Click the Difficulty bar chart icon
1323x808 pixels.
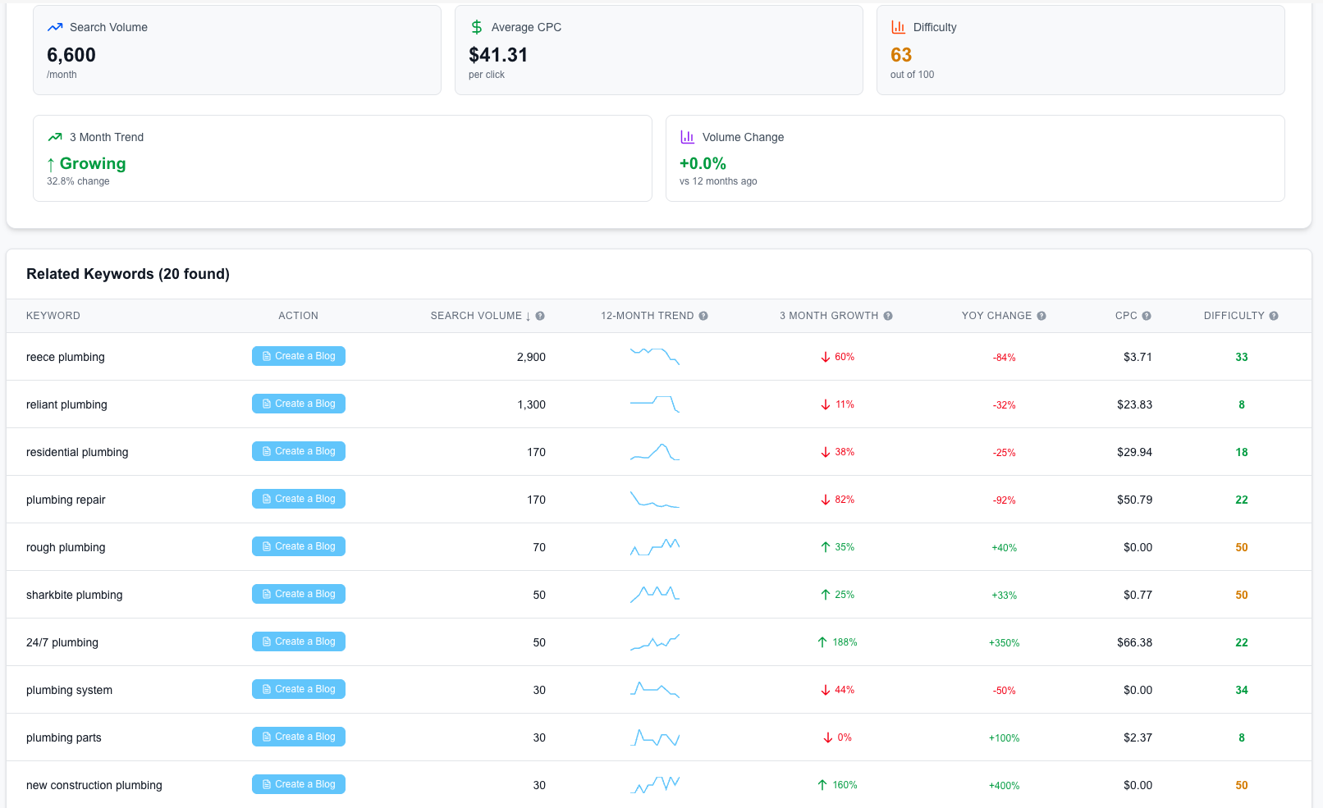coord(898,26)
